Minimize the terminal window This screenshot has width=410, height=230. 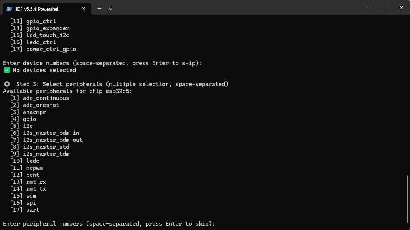pos(368,8)
